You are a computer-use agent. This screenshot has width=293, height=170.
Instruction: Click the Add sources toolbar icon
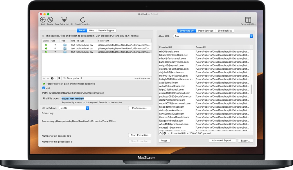click(42, 20)
